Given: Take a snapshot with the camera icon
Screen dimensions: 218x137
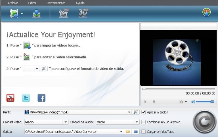Looking at the screenshot, I should point(181,102).
